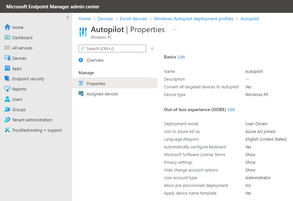Click the Convert all targeted devices label
This screenshot has height=201, width=293.
pyautogui.click(x=201, y=87)
